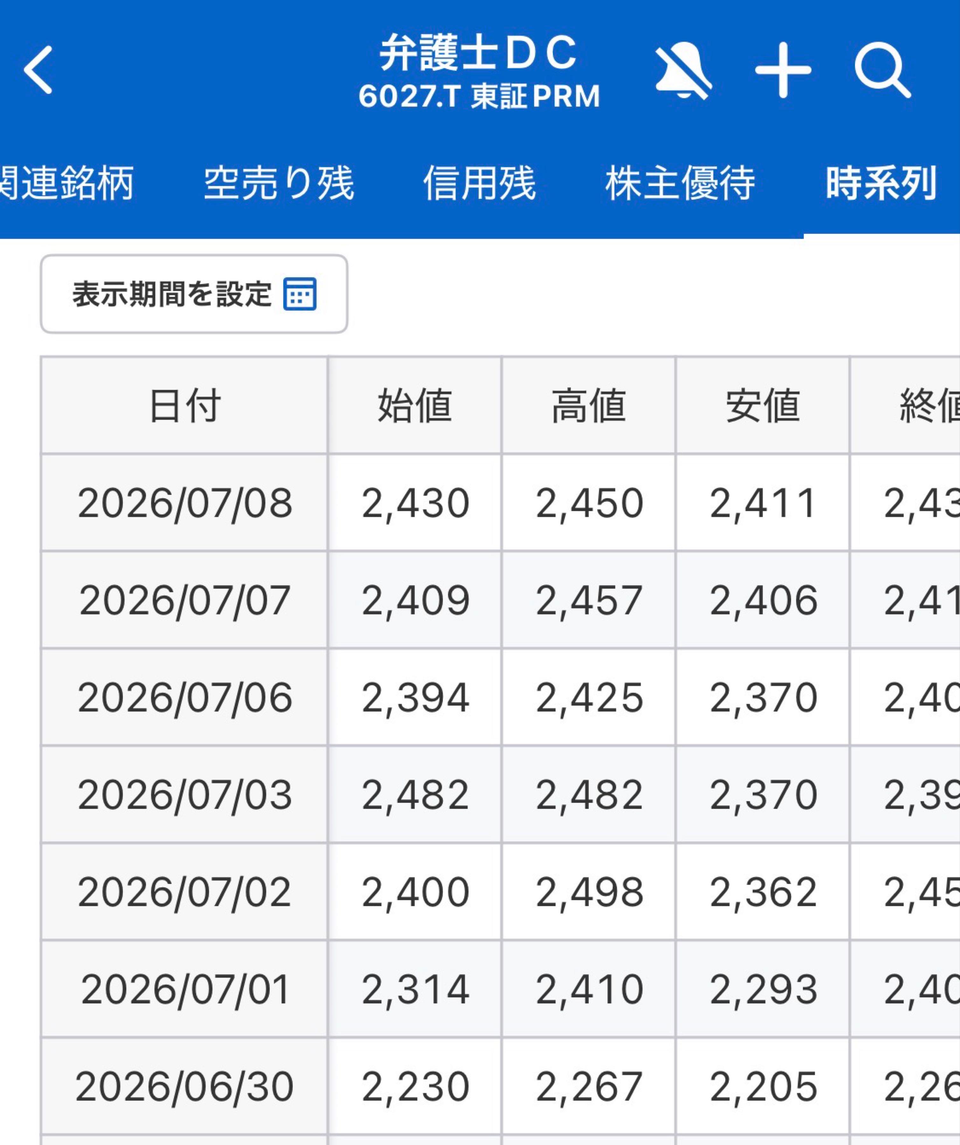Image resolution: width=960 pixels, height=1145 pixels.
Task: Click low price 2,205 on 06/30
Action: coord(763,1087)
